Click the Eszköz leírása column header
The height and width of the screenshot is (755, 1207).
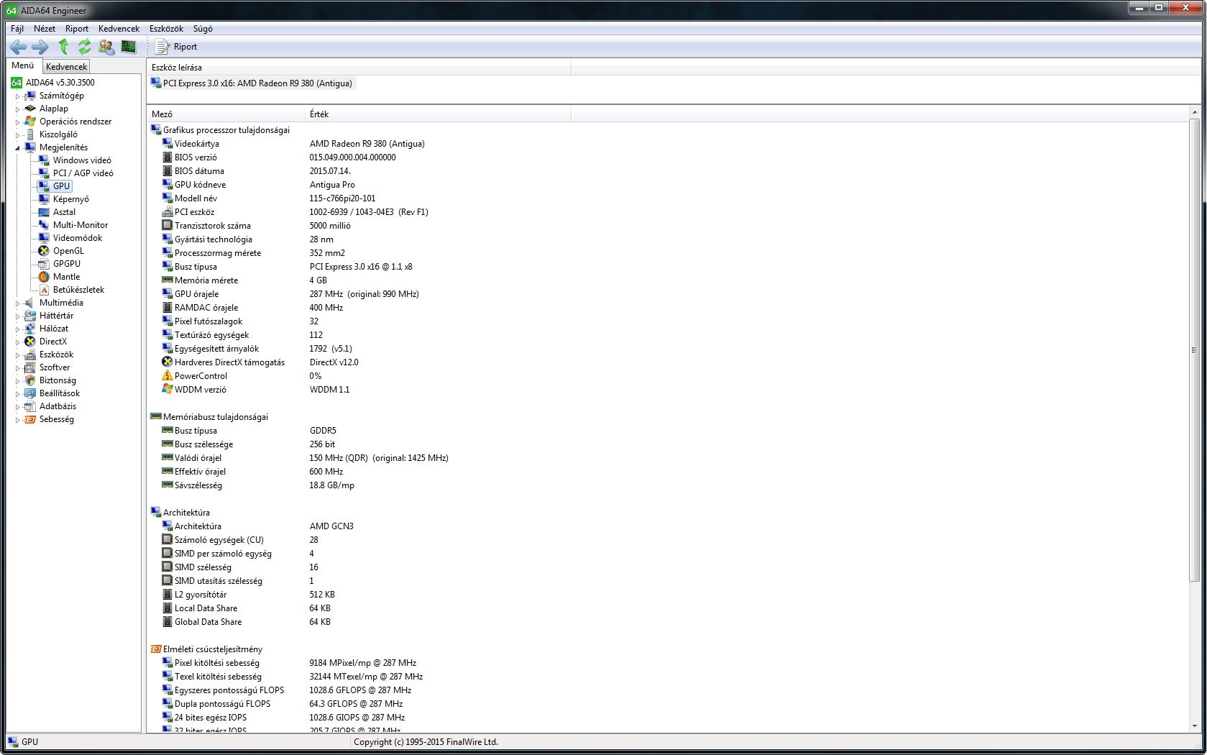[359, 68]
